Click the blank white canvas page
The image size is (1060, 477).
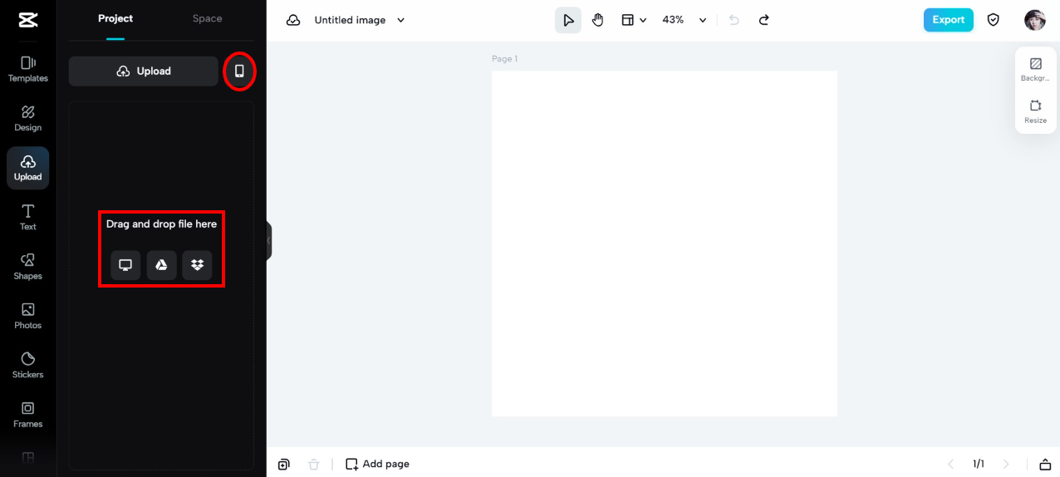point(665,243)
